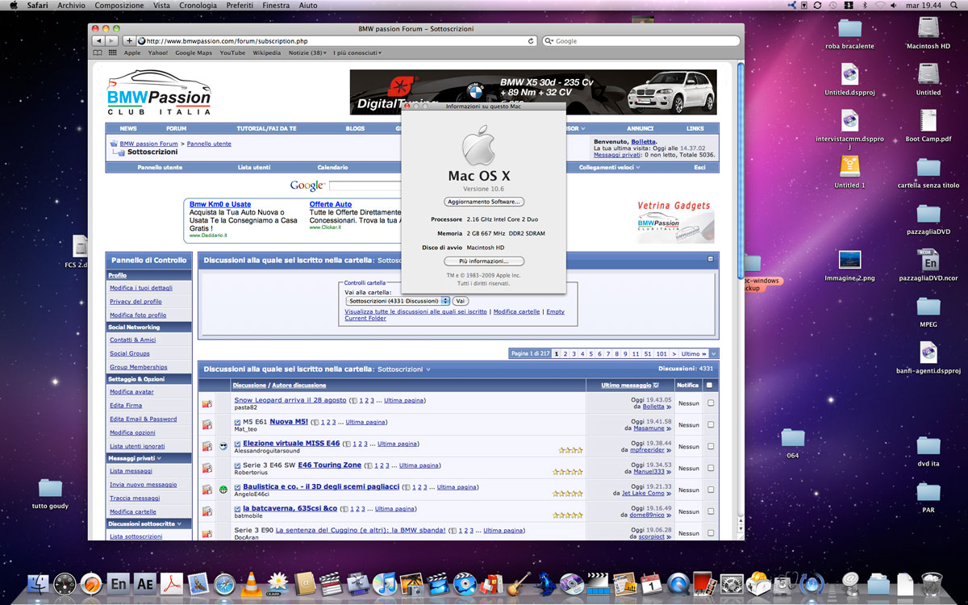Click the reload page icon in address bar

pyautogui.click(x=530, y=40)
